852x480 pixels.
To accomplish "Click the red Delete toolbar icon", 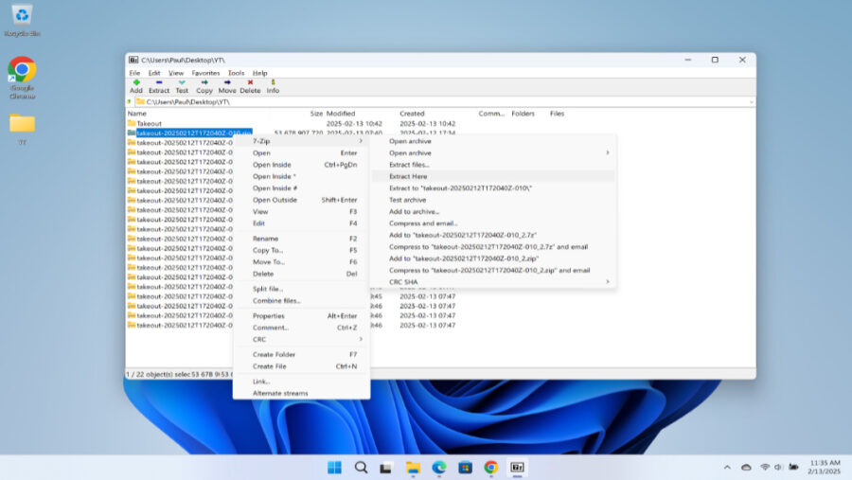I will pos(250,85).
